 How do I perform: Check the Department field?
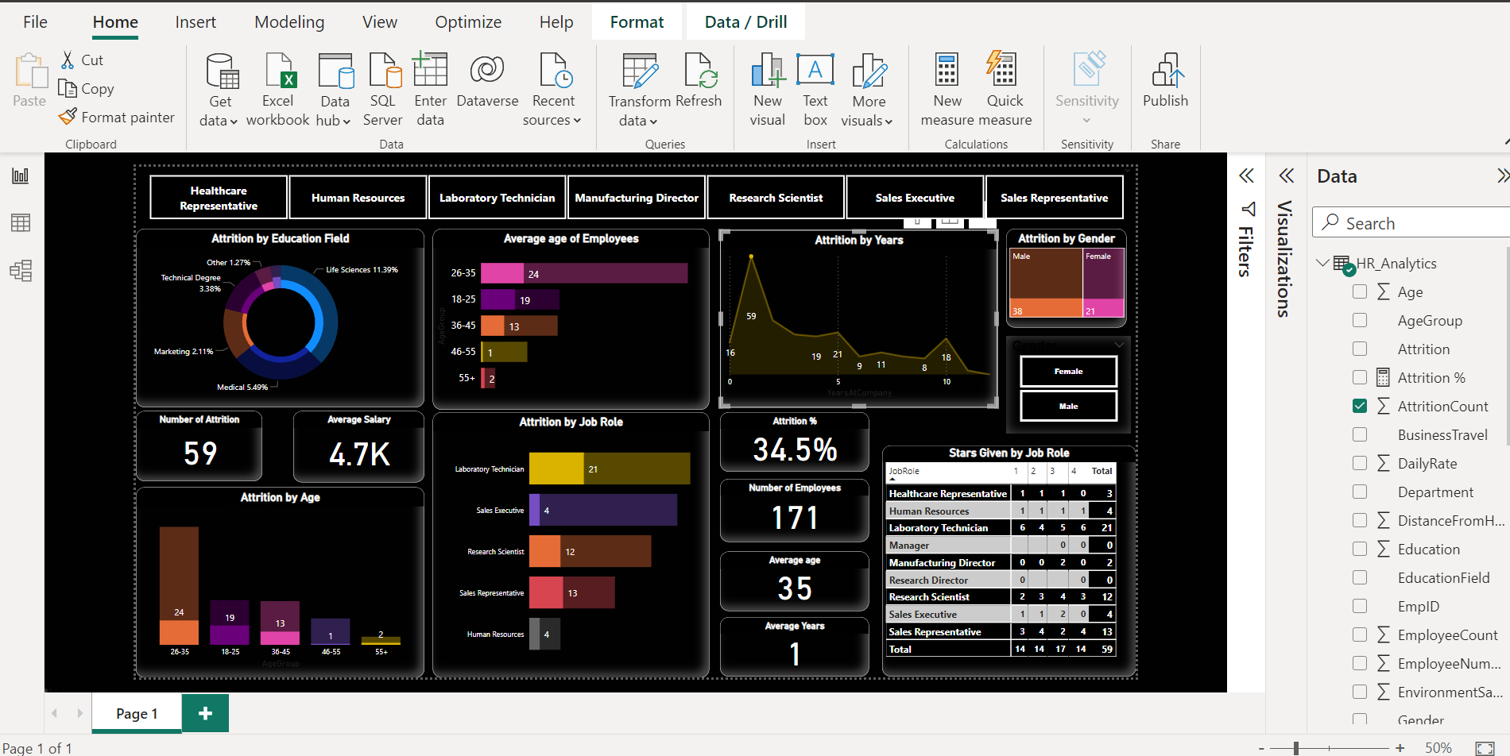1360,492
